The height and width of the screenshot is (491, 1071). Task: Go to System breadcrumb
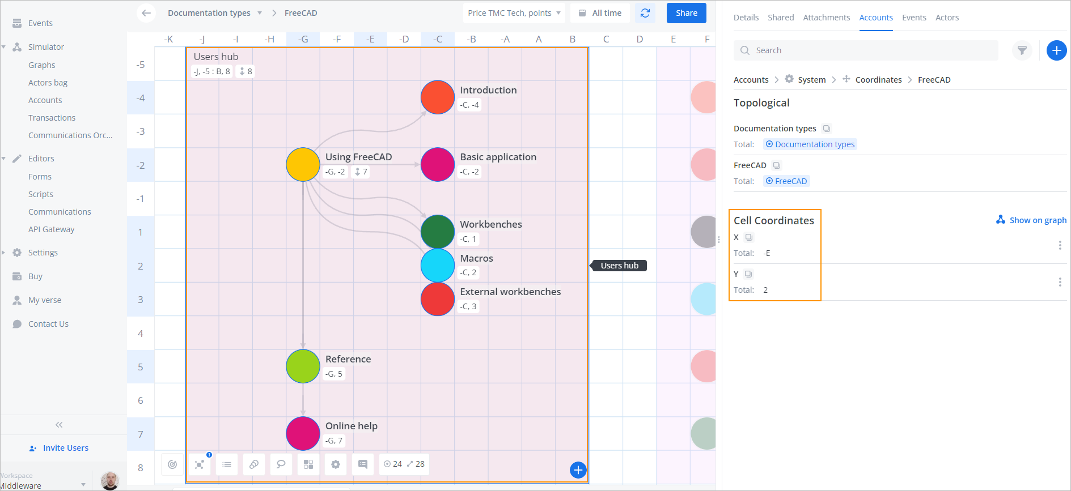(811, 80)
